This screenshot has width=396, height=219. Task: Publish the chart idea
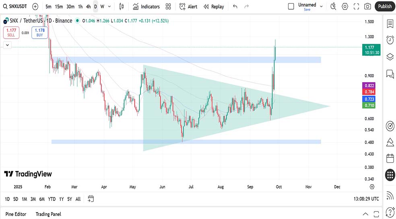coord(385,6)
